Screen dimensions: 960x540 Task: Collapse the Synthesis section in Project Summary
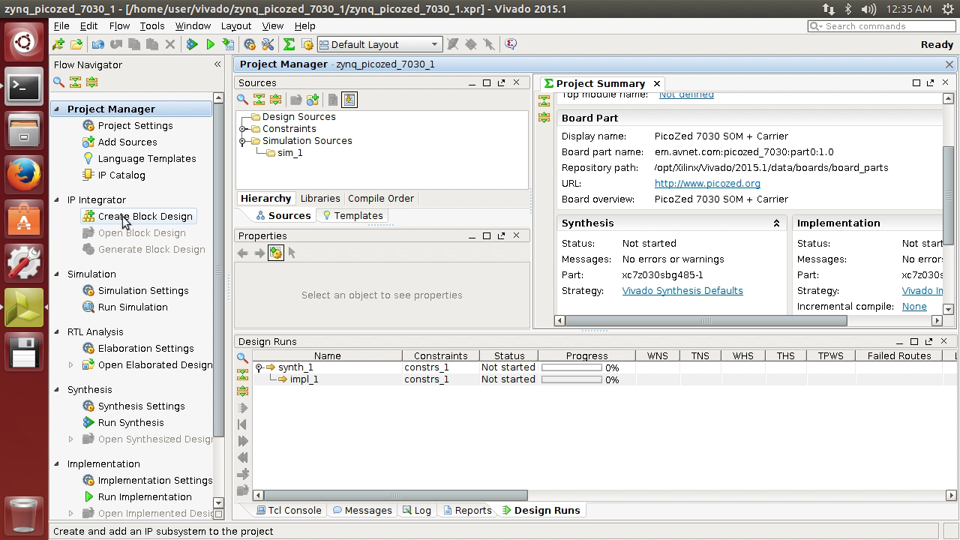click(776, 223)
